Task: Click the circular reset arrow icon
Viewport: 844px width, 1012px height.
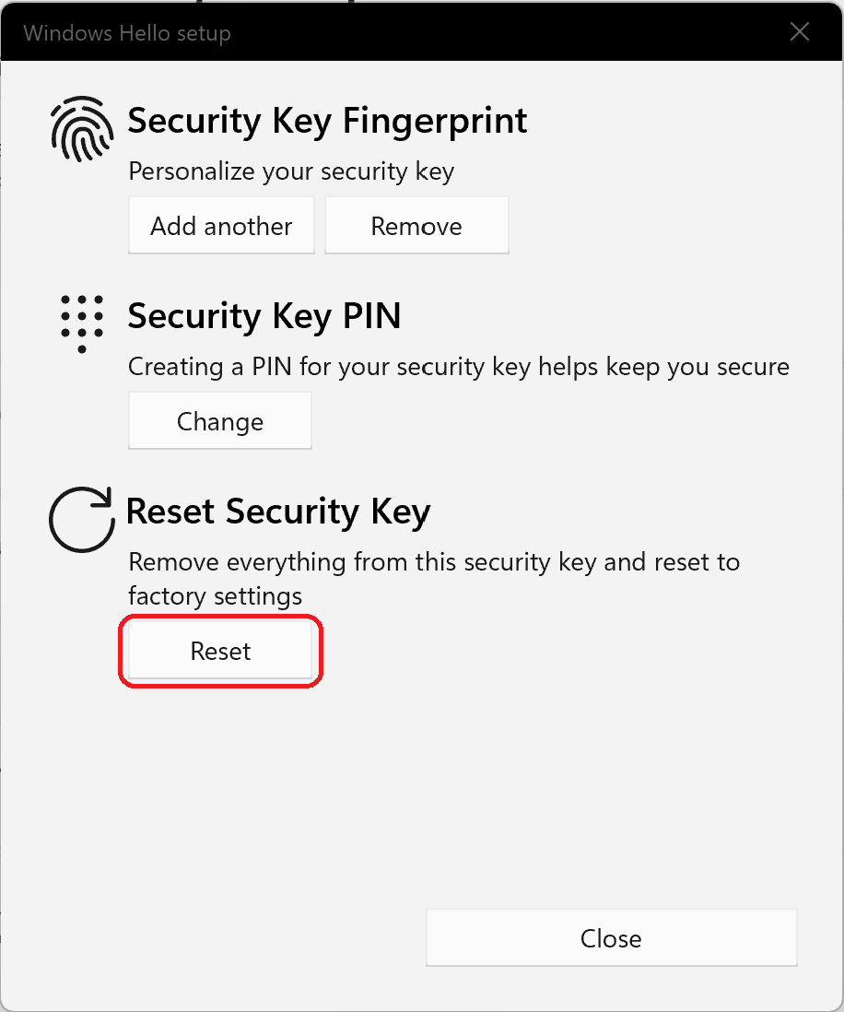Action: (x=82, y=519)
